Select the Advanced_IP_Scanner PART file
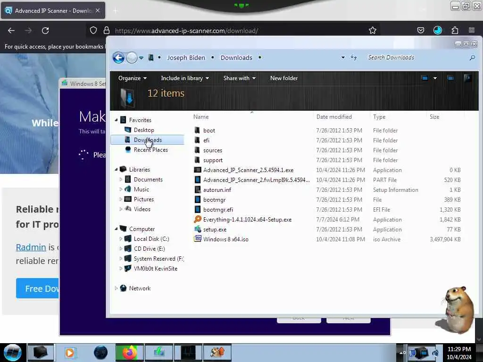This screenshot has height=362, width=483. (256, 180)
